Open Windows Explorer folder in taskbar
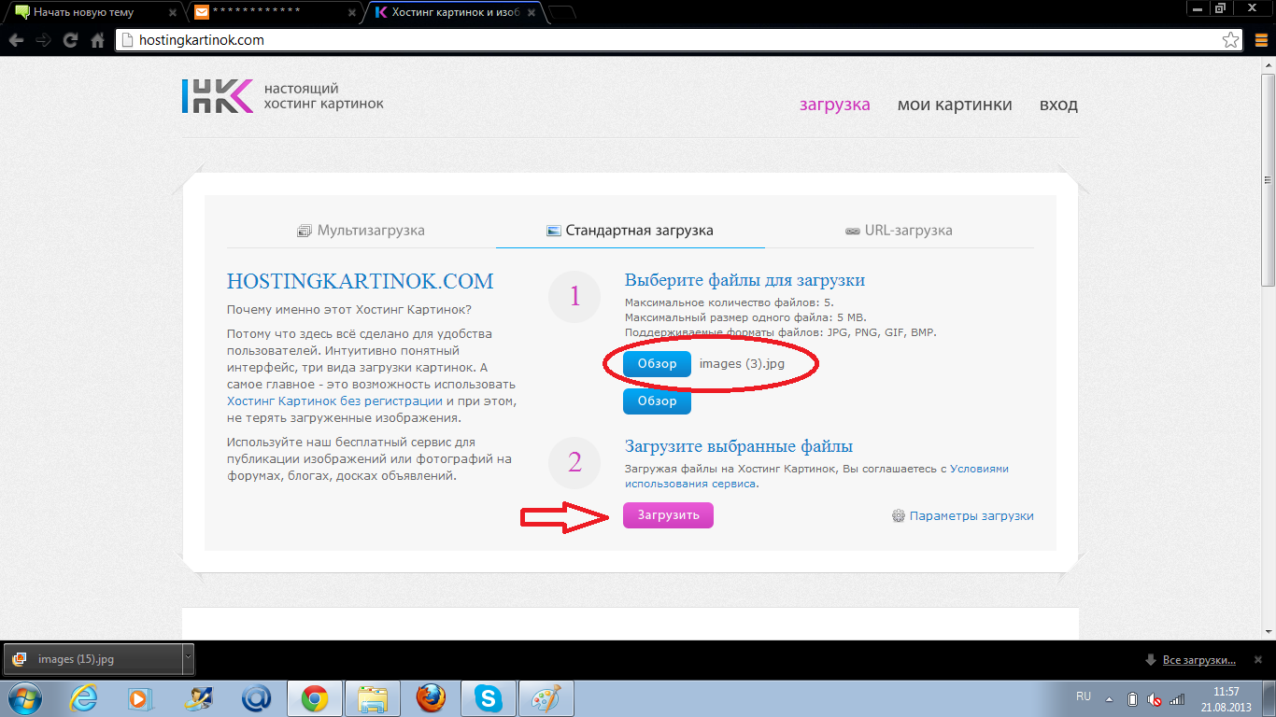This screenshot has height=717, width=1276. click(373, 697)
